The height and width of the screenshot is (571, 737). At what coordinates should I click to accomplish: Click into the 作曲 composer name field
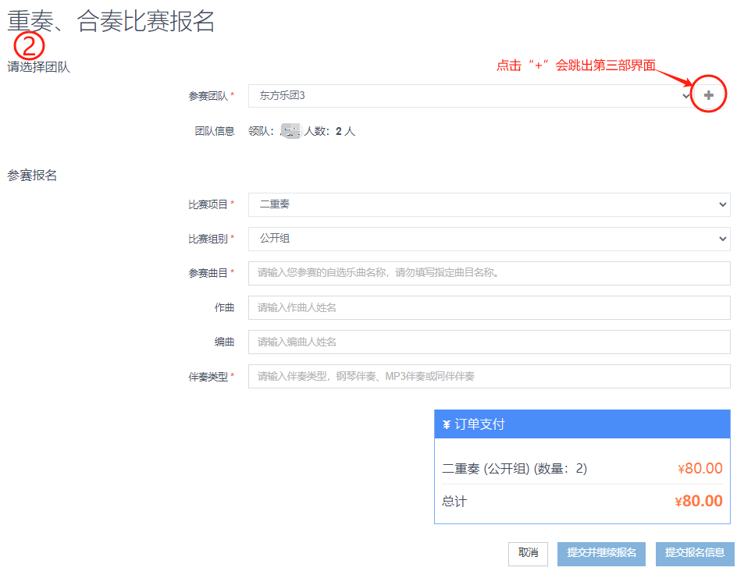(x=489, y=307)
